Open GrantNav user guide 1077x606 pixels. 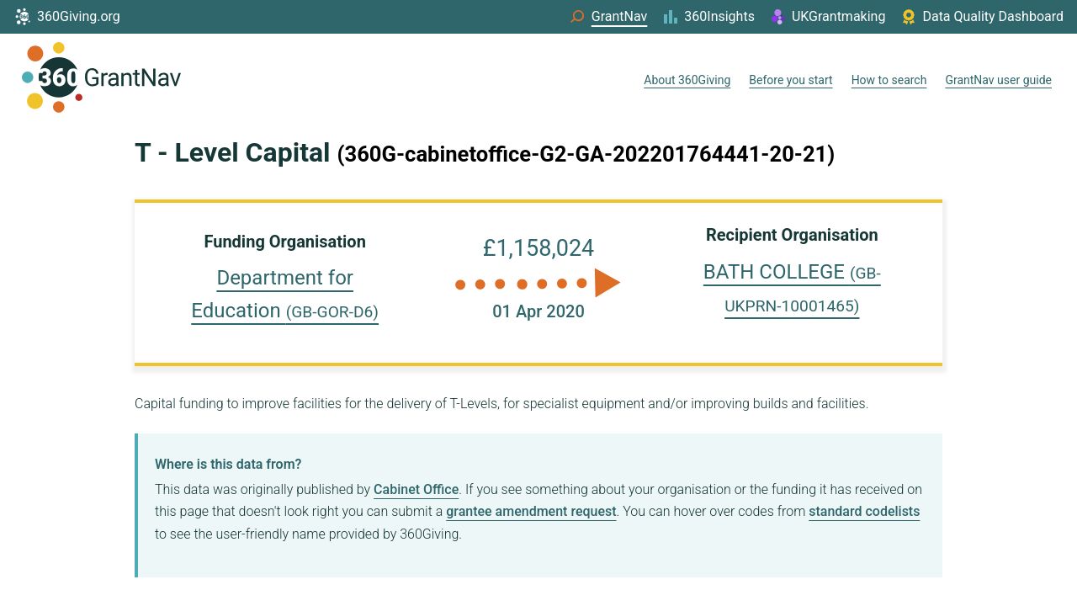[x=999, y=80]
